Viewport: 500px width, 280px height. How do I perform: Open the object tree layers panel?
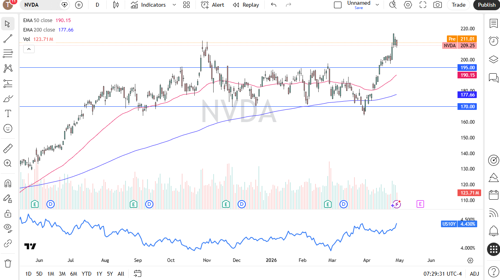[x=493, y=59]
